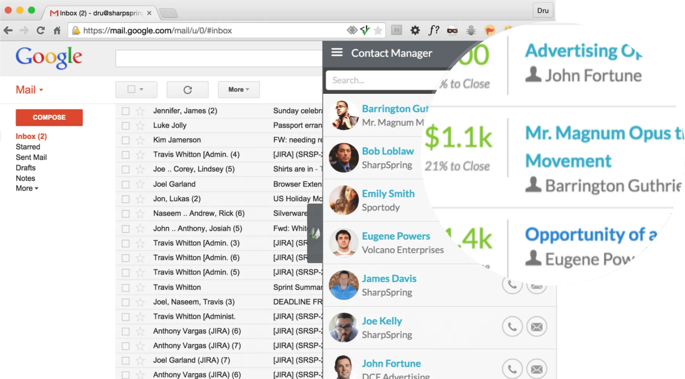Open Joe Kelly contact name link

(382, 321)
